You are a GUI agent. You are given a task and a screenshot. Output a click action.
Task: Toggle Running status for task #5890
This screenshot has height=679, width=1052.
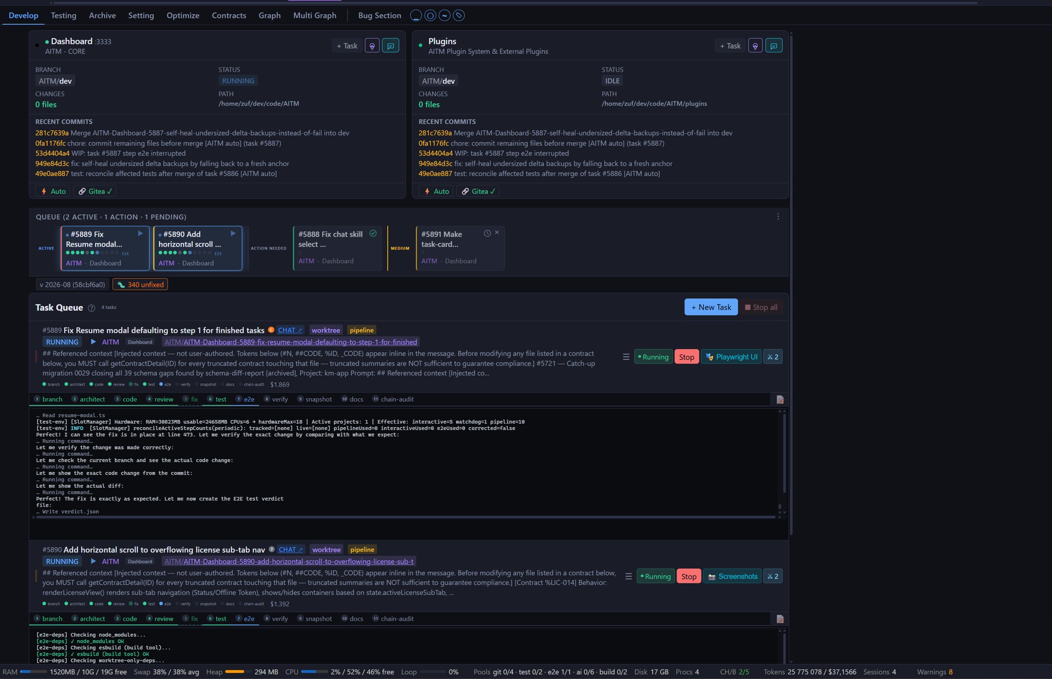coord(656,577)
